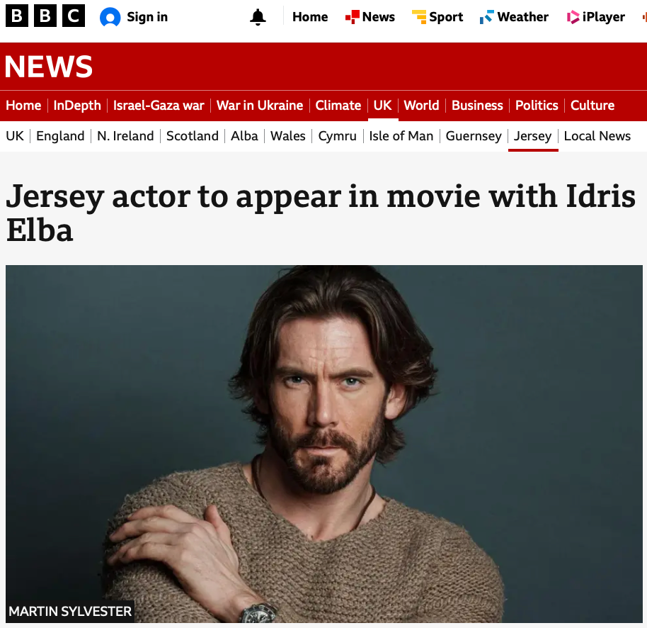647x628 pixels.
Task: Open the Sign in link
Action: tap(147, 17)
